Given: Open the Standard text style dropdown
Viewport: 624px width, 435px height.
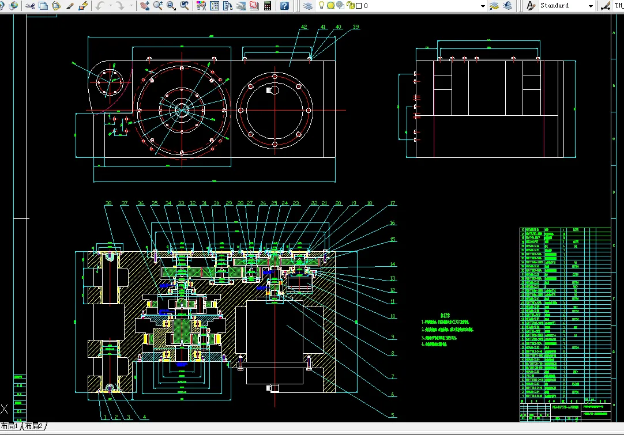Looking at the screenshot, I should (591, 6).
